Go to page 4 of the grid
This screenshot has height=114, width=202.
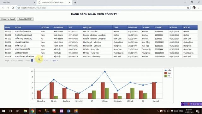point(41,60)
